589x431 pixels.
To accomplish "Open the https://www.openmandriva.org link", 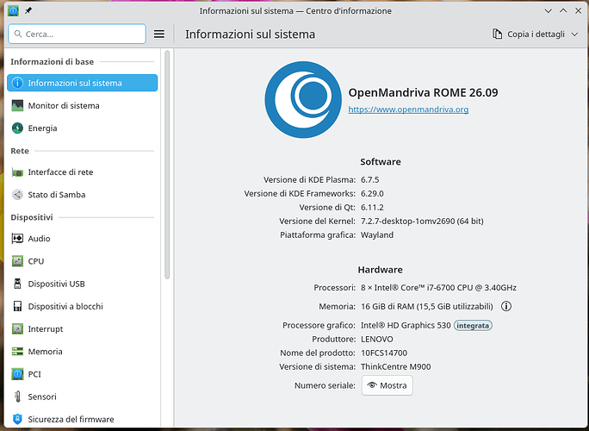I will tap(408, 109).
